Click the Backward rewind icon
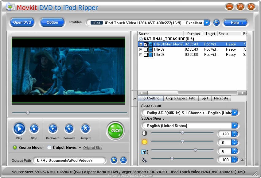The height and width of the screenshot is (178, 261). pyautogui.click(x=53, y=129)
